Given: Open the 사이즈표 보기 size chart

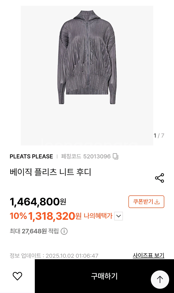Looking at the screenshot, I should [148, 255].
